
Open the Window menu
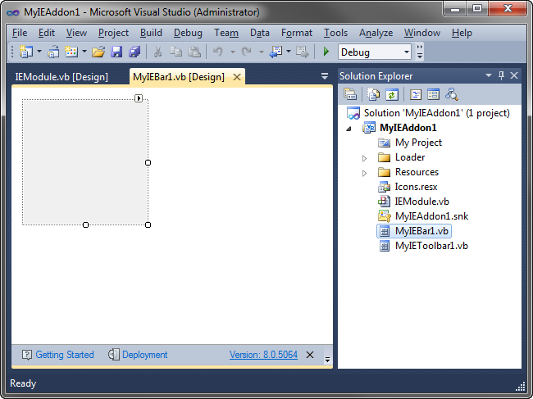pos(422,33)
